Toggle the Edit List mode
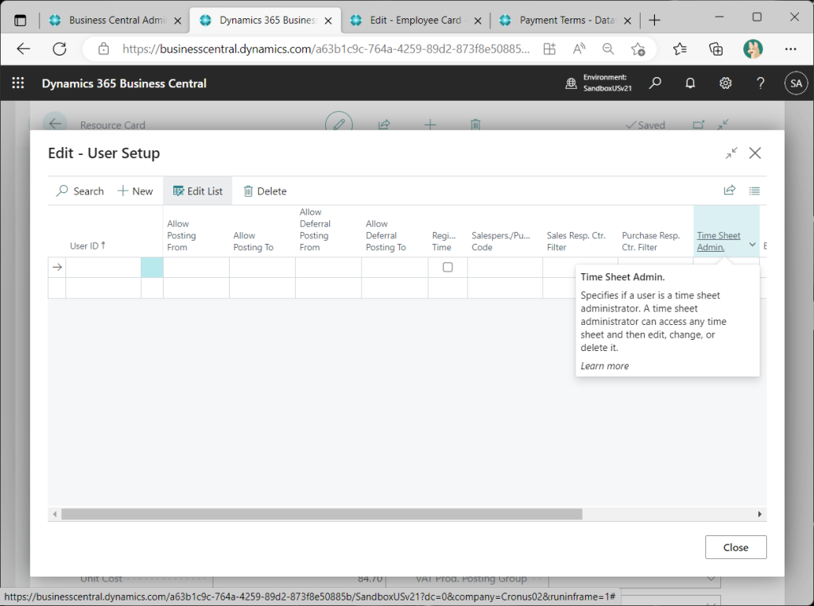814x606 pixels. coord(198,191)
